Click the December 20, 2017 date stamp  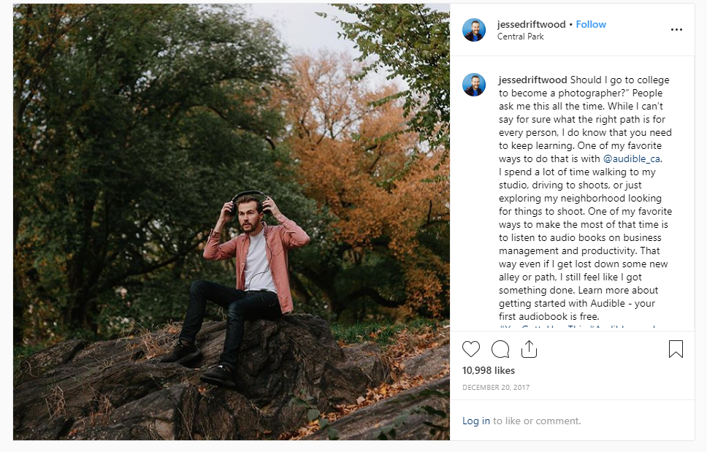click(496, 387)
